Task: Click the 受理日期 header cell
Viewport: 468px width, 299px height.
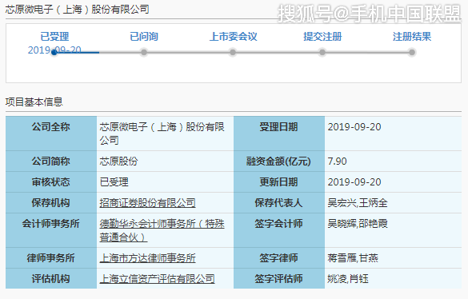Action: coord(278,134)
